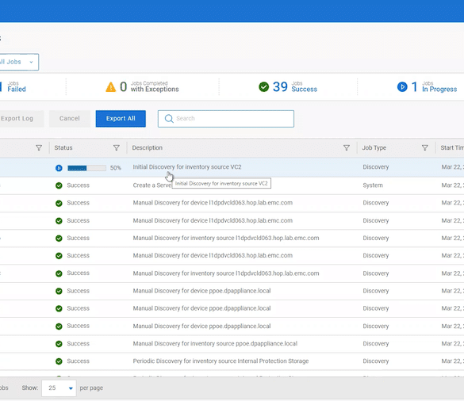Screen dimensions: 464x401
Task: Click the Export All button
Action: (121, 119)
